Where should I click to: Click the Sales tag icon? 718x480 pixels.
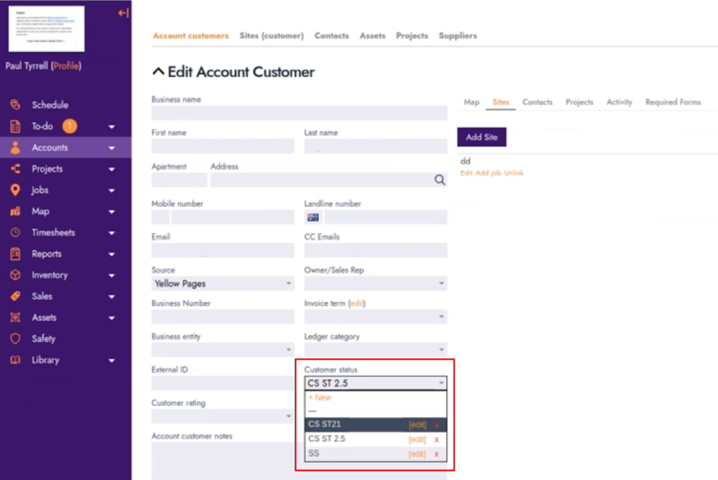pyautogui.click(x=15, y=296)
